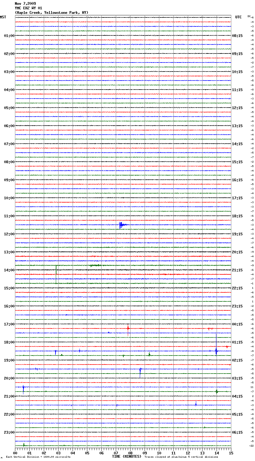The width and height of the screenshot is (255, 461).
Task: Click 'Each Vertical Division = 1600.00 microvolts' note
Action: pyautogui.click(x=38, y=457)
